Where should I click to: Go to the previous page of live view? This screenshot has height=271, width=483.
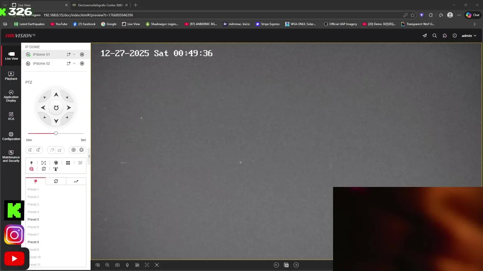coord(276,265)
